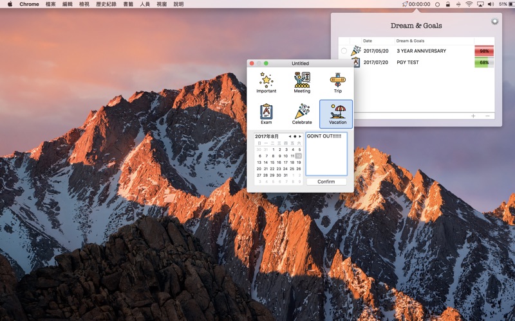Select the Important star category icon
This screenshot has width=515, height=321.
click(266, 83)
